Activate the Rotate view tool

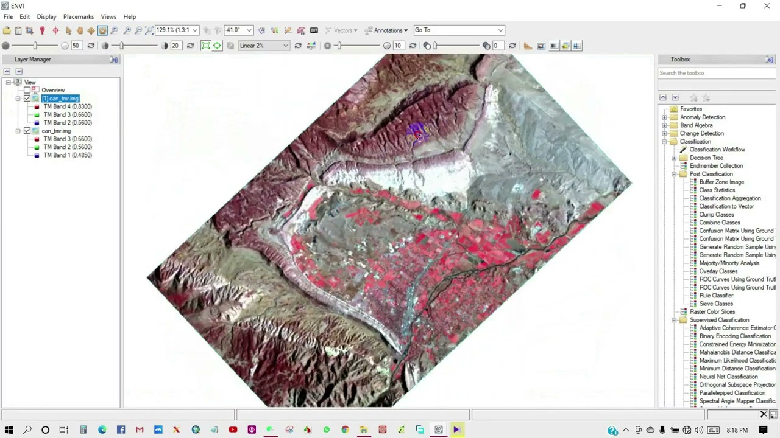point(102,30)
